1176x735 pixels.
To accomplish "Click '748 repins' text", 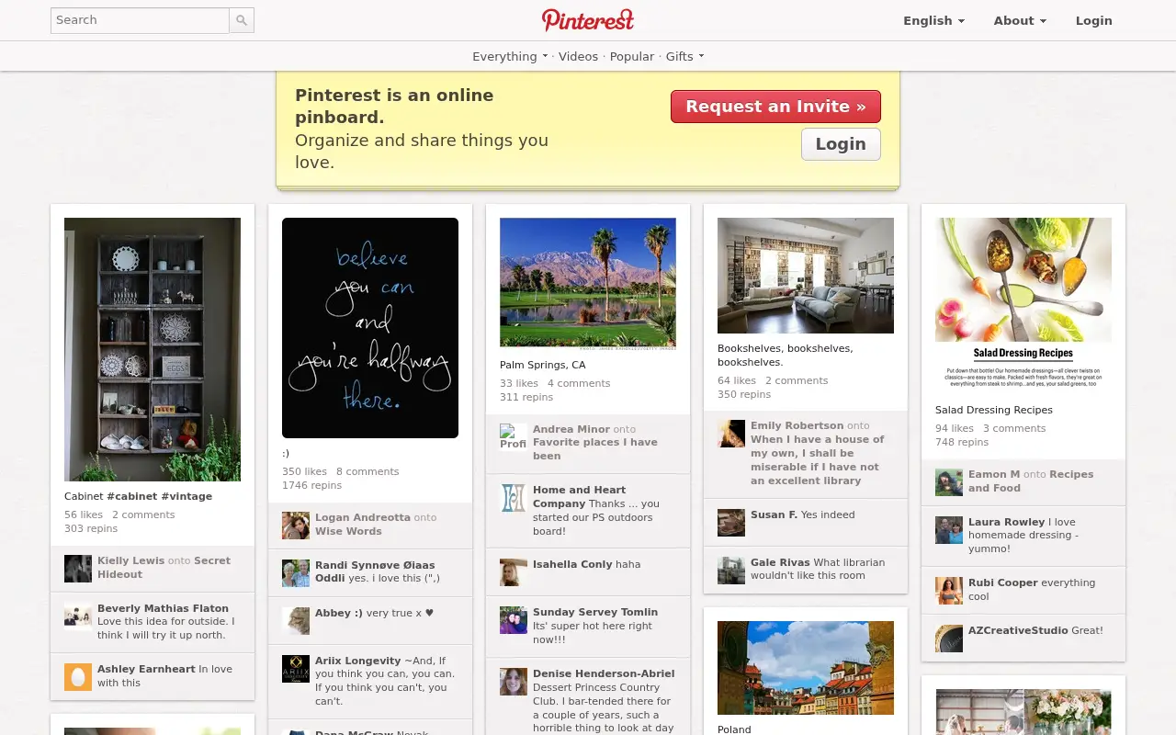I will click(x=962, y=442).
